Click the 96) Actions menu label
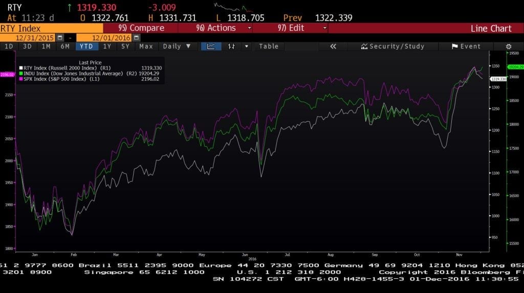Image resolution: width=524 pixels, height=293 pixels. coord(216,28)
